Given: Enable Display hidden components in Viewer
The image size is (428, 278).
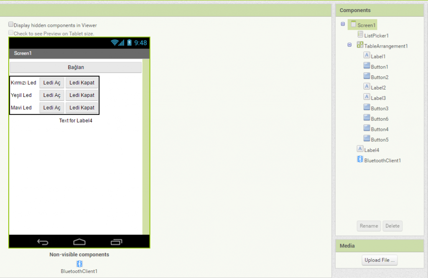Looking at the screenshot, I should [x=11, y=25].
